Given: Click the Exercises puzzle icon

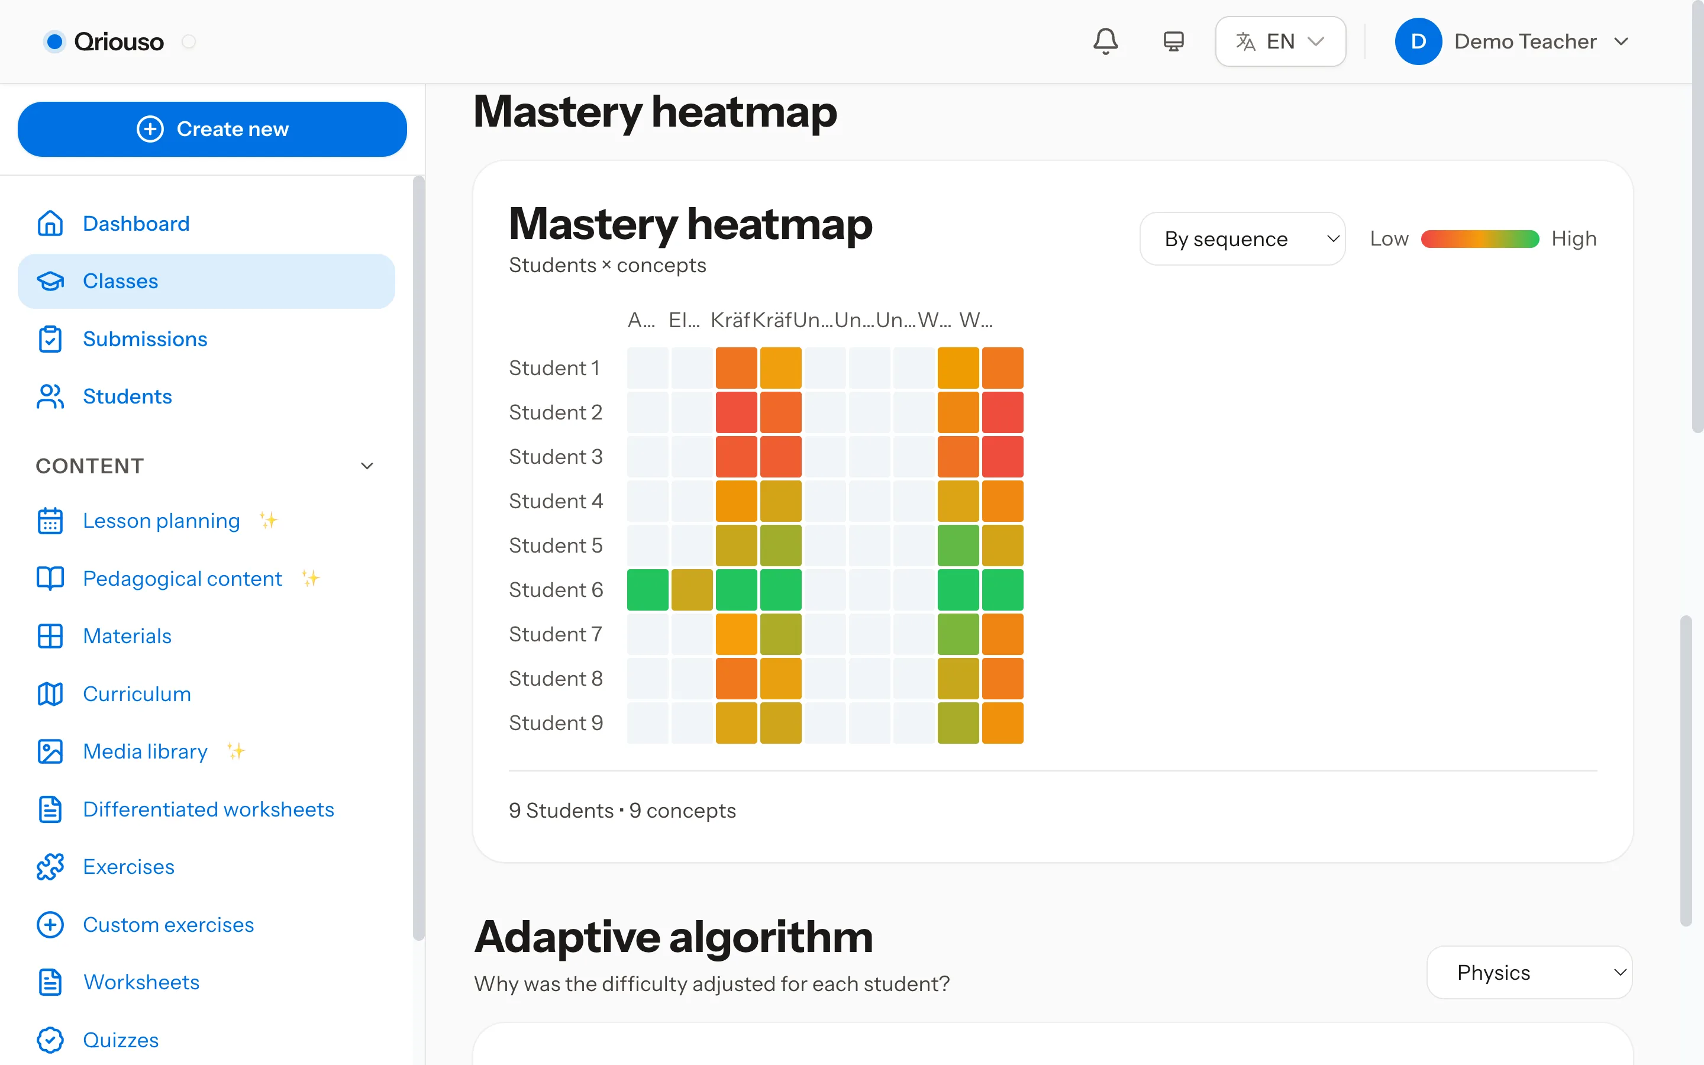Looking at the screenshot, I should (x=50, y=866).
